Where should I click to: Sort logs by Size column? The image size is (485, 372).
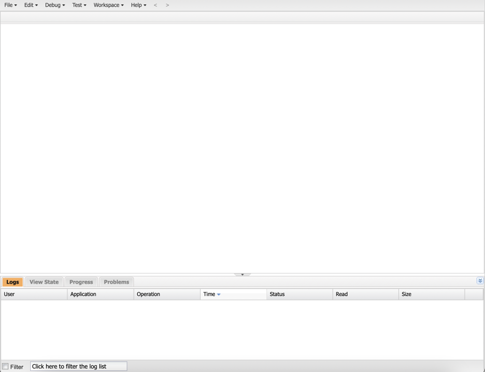coord(432,294)
